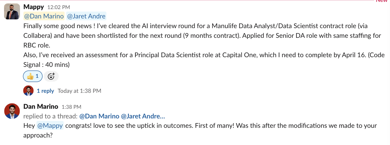Click the red "New" messages divider label
The image size is (390, 145).
[x=381, y=1]
